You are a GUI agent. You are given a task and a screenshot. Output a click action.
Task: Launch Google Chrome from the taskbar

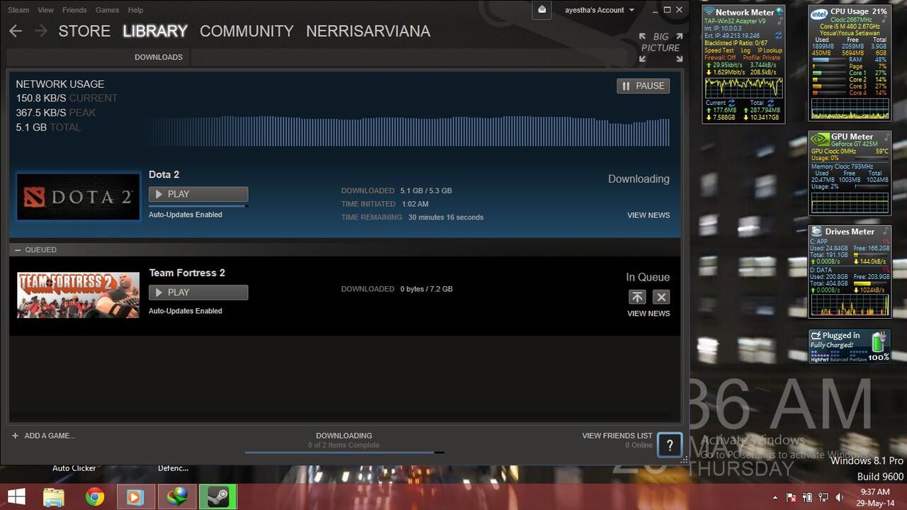94,497
